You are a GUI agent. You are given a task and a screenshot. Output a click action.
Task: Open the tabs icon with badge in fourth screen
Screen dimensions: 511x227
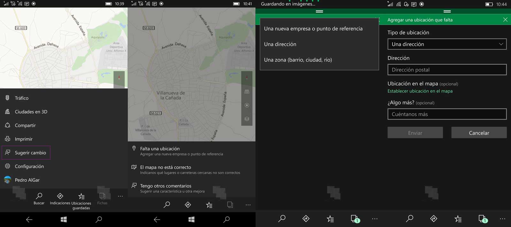pos(483,219)
